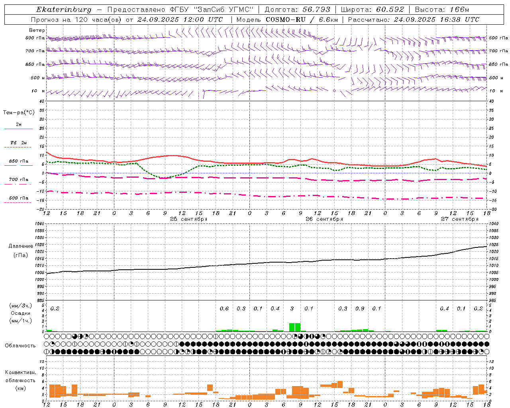Click the Ekaterinburg station title

(x=64, y=10)
